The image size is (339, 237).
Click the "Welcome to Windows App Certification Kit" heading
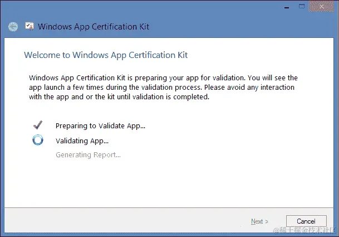click(x=106, y=55)
